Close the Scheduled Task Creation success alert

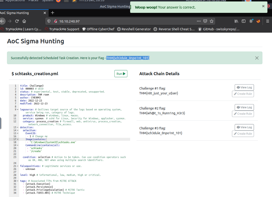[x=257, y=58]
